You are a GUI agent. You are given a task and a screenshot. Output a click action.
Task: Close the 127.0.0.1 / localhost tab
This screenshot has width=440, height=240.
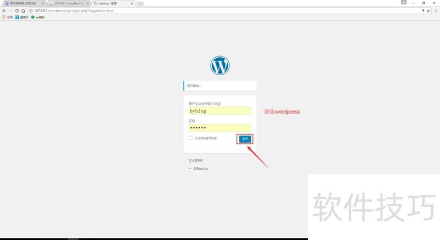point(87,3)
